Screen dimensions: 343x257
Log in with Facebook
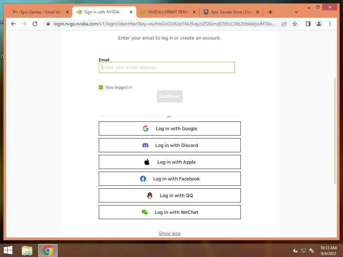tap(170, 179)
